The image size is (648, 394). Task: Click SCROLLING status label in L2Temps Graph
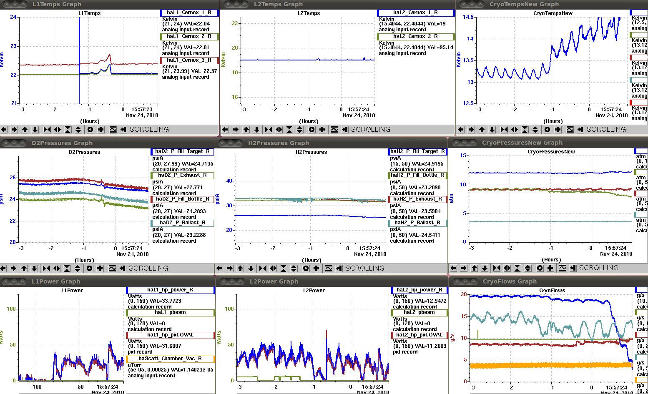371,130
